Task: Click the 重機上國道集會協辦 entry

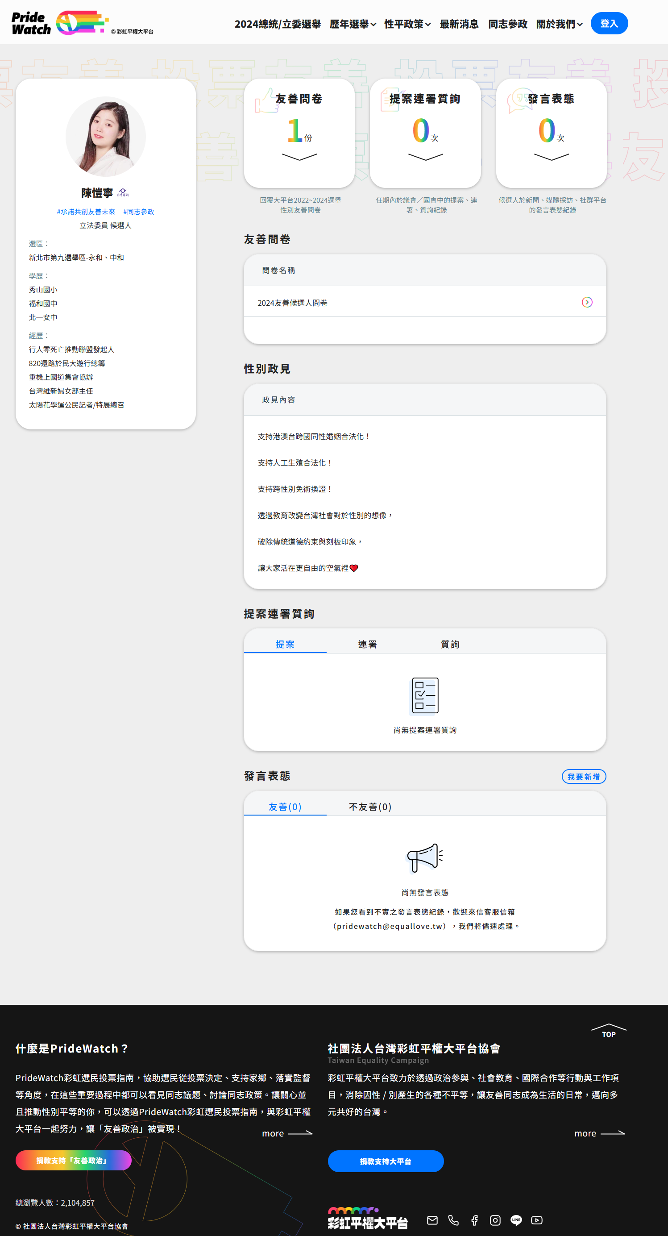Action: [x=61, y=377]
